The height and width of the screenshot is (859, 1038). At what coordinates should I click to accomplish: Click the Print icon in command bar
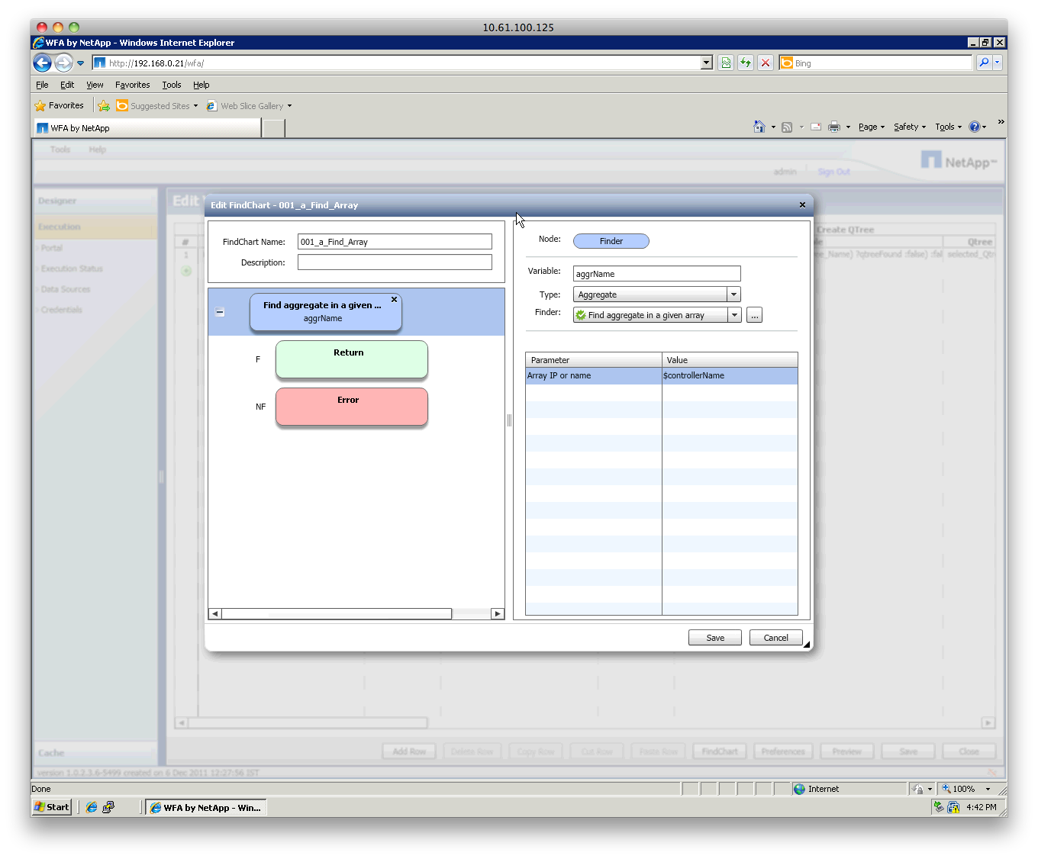(x=834, y=127)
